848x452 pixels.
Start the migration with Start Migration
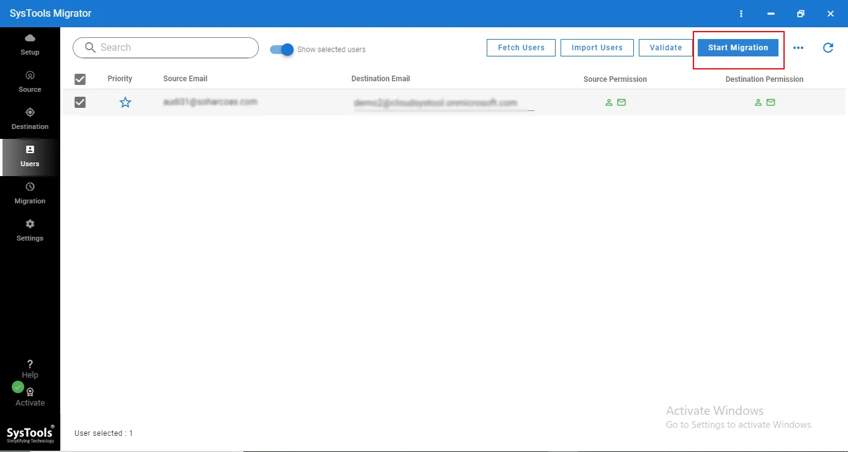pos(738,48)
